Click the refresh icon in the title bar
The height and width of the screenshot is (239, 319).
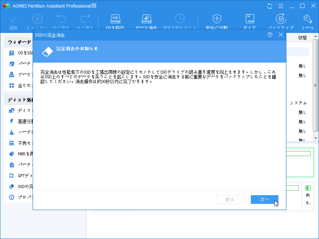coord(270,6)
